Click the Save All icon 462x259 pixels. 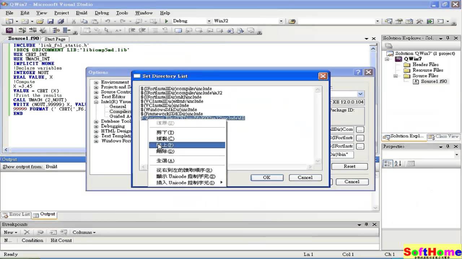[61, 21]
